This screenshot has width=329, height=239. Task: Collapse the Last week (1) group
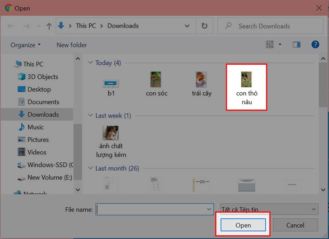coord(90,115)
